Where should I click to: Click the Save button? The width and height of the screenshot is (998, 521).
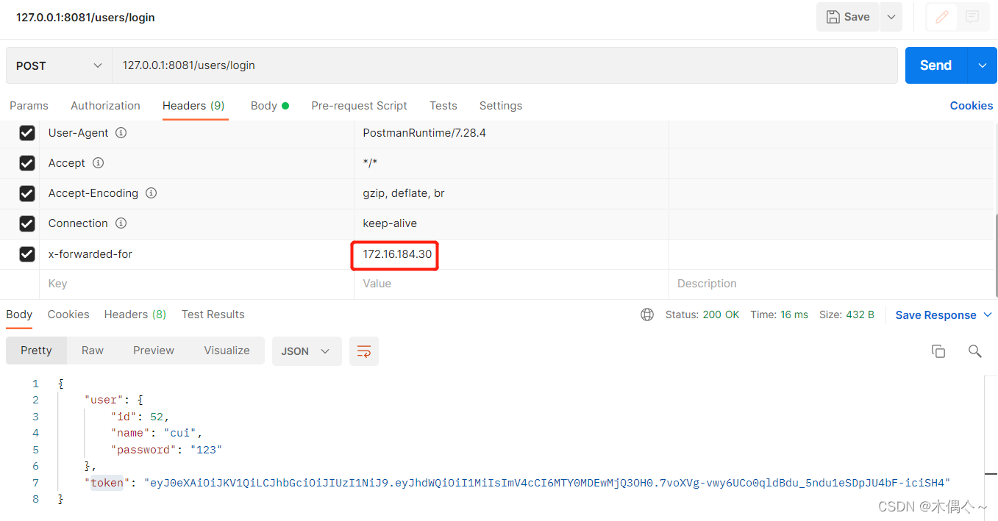pyautogui.click(x=847, y=17)
